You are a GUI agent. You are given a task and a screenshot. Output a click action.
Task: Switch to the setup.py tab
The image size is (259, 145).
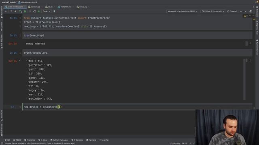82,7
